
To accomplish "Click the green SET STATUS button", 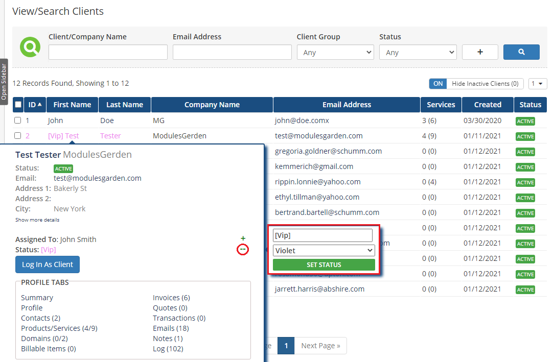I will (x=324, y=264).
